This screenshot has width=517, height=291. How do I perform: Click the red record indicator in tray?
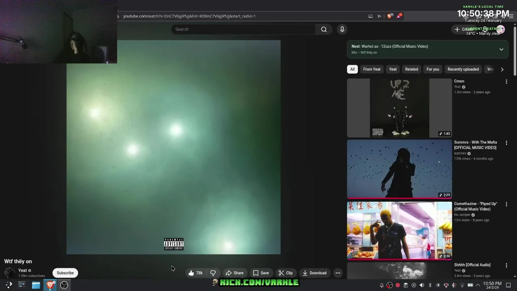click(x=397, y=285)
